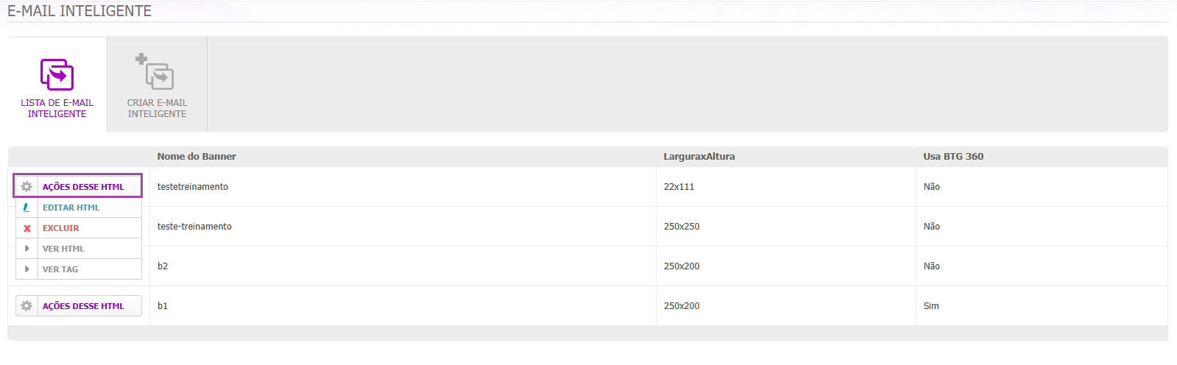
Task: Click the pencil icon beside Editar HTML
Action: point(26,208)
